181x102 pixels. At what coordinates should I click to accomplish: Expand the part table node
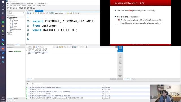(x=11, y=25)
